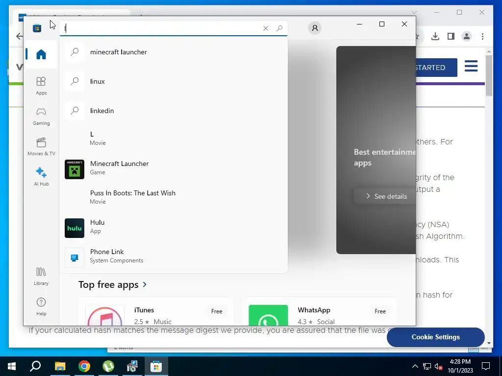Select 'linkedin' search suggestion
The width and height of the screenshot is (502, 376).
[173, 111]
